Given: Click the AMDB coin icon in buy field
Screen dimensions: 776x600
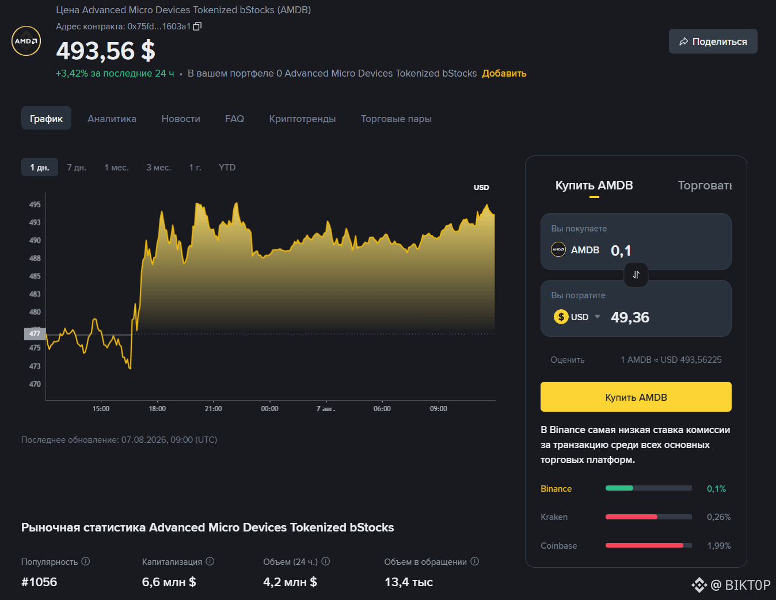Looking at the screenshot, I should pos(558,250).
